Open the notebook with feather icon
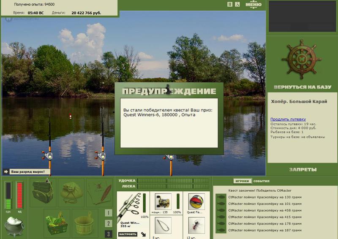 pyautogui.click(x=100, y=192)
